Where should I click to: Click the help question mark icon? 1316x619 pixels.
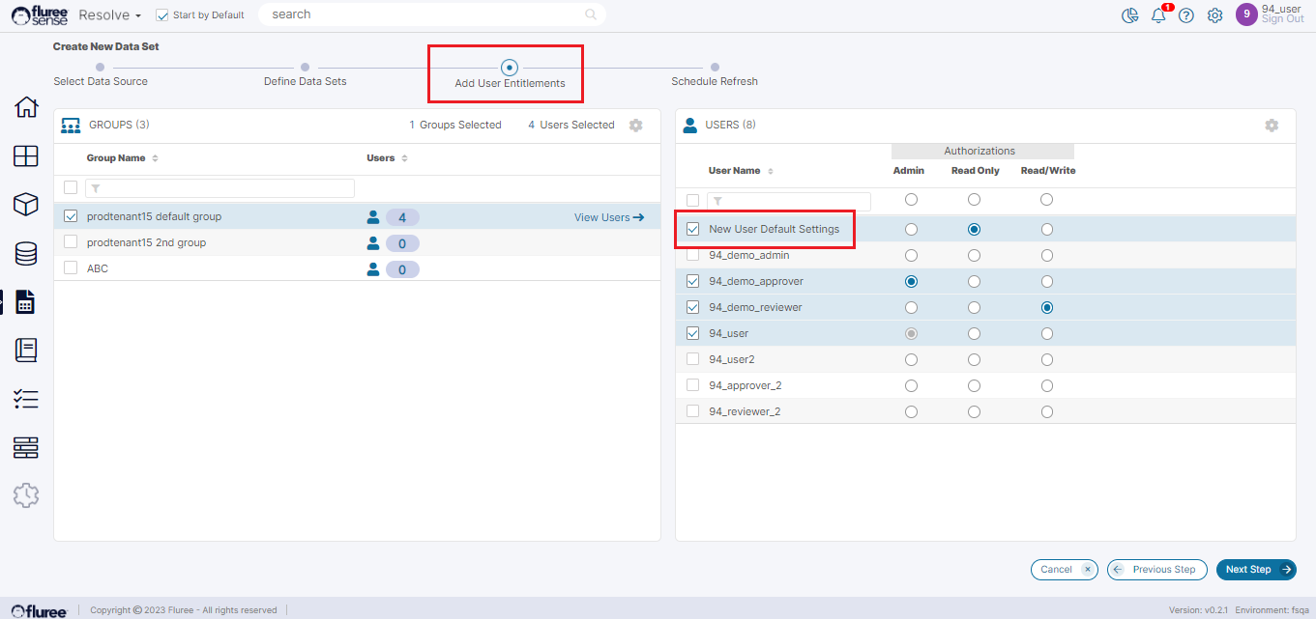pos(1186,15)
